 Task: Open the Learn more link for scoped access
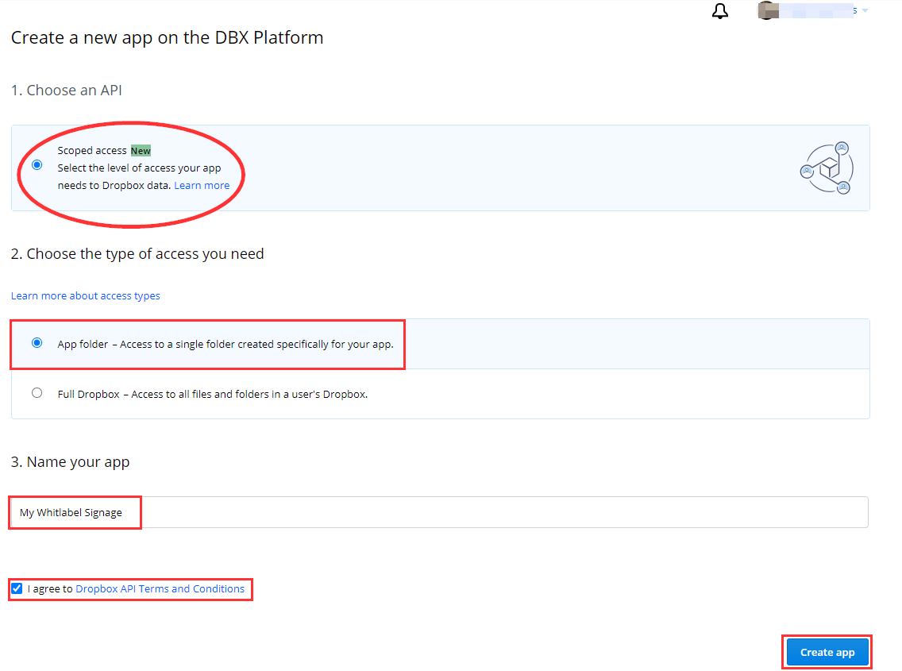click(x=202, y=185)
